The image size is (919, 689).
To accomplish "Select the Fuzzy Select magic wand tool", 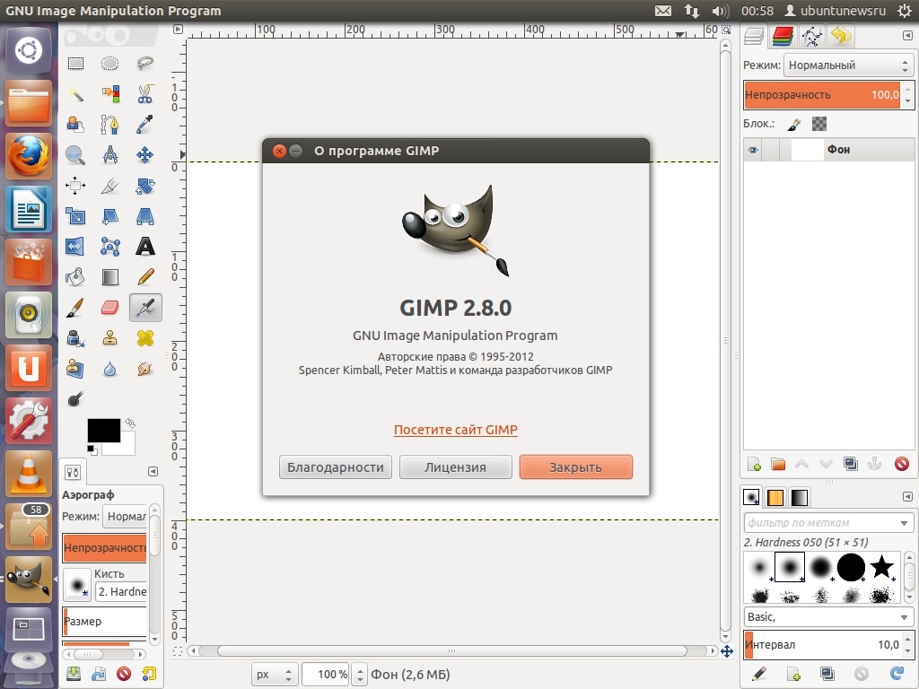I will 75,93.
